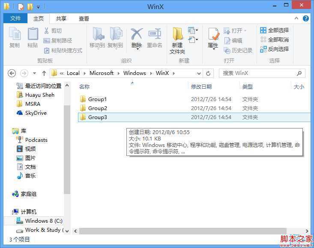The width and height of the screenshot is (314, 248).
Task: Select the Group2 folder
Action: 97,108
